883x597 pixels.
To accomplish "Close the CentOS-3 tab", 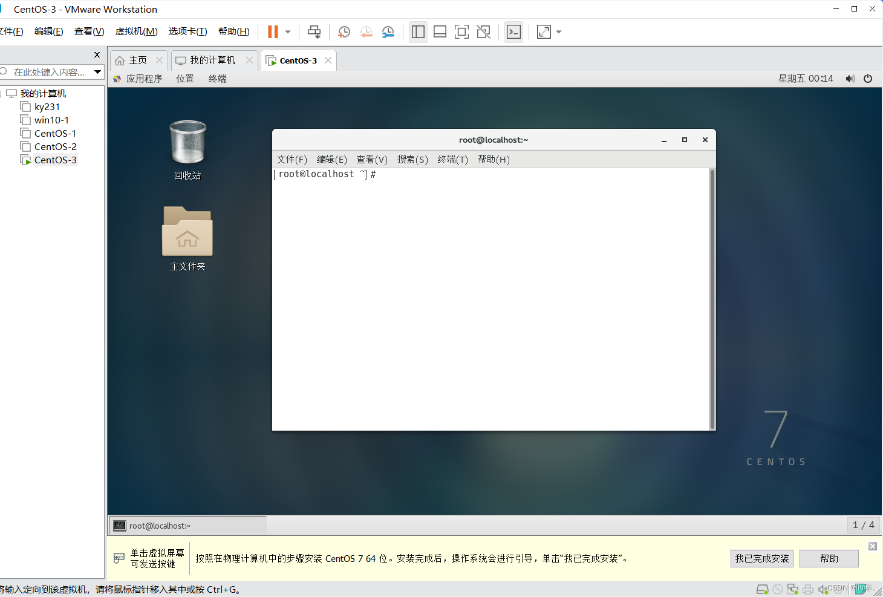I will click(328, 60).
